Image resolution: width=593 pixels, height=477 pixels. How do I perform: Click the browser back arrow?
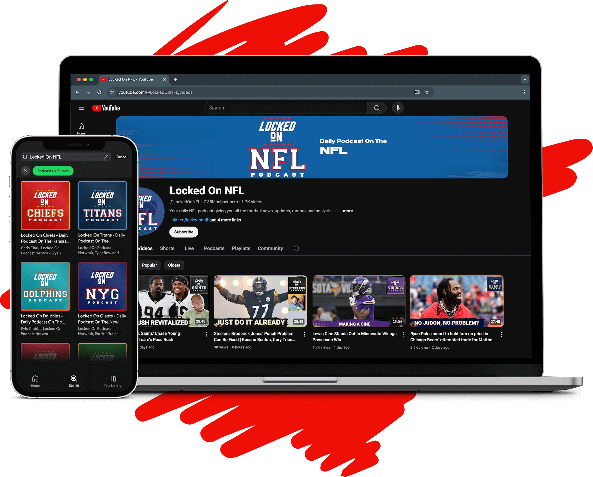pyautogui.click(x=77, y=92)
